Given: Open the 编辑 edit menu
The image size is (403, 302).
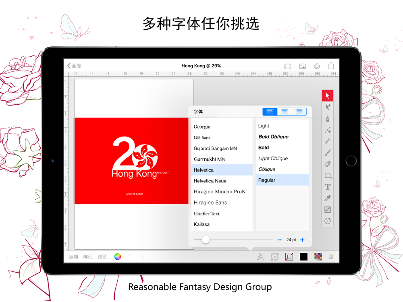Looking at the screenshot, I should (x=73, y=256).
